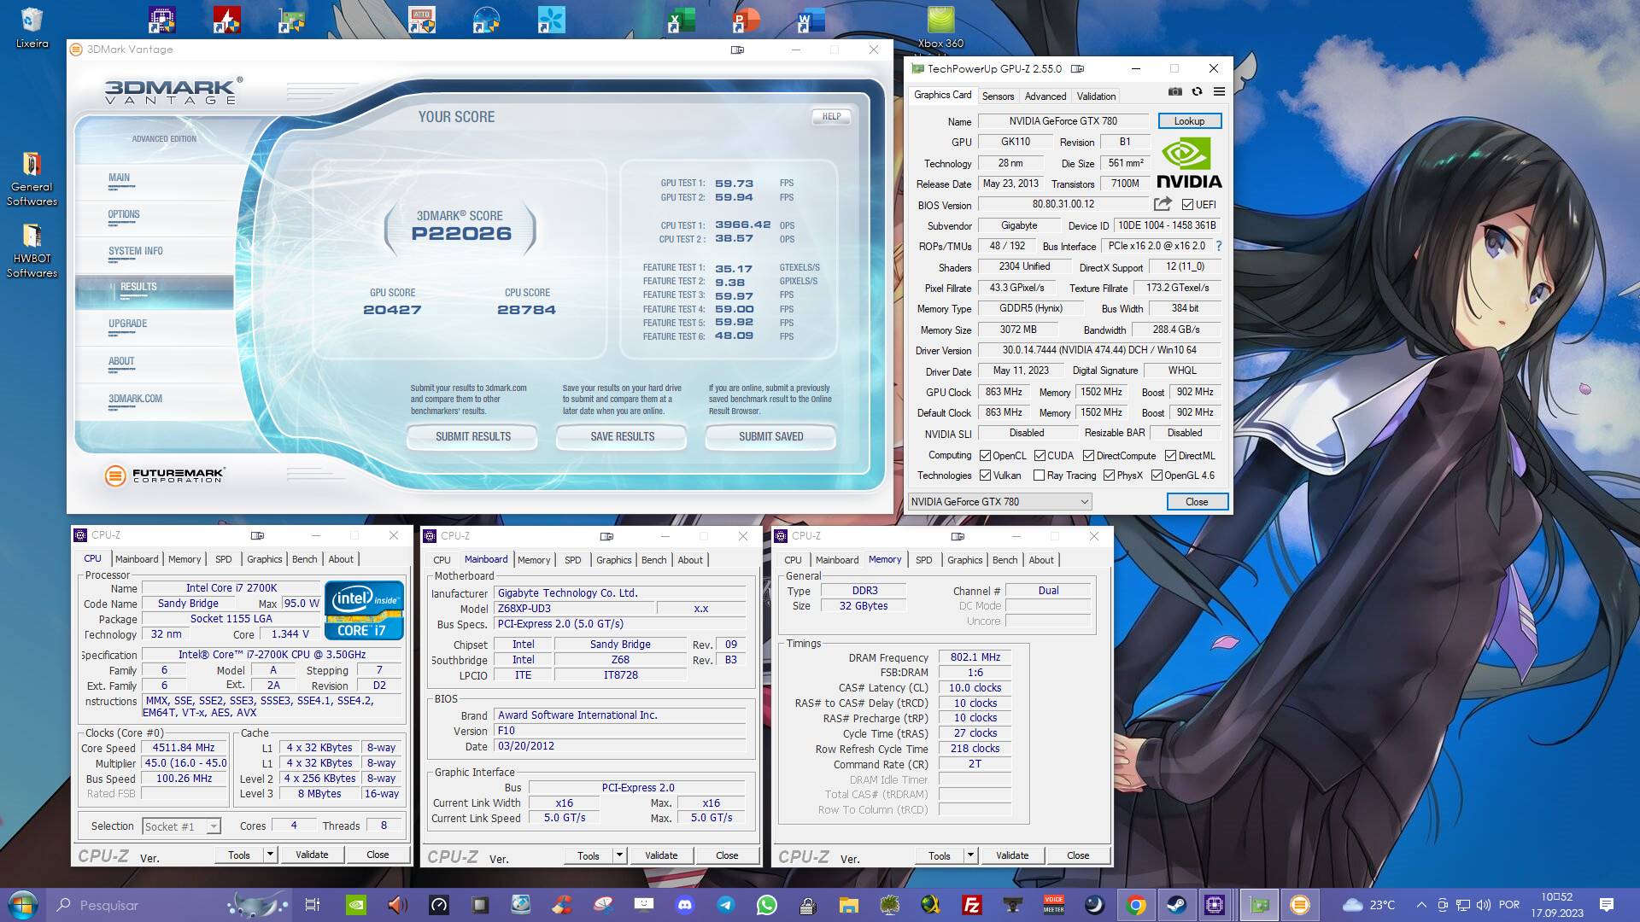The height and width of the screenshot is (922, 1640).
Task: Select SYSTEM INFO in 3DMark Vantage menu
Action: (135, 252)
